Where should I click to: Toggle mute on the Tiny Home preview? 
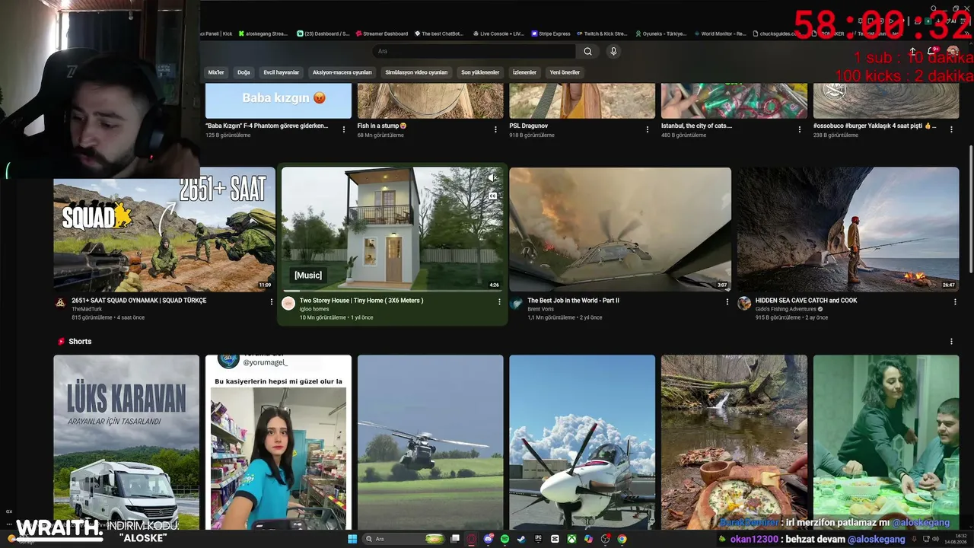pos(492,178)
